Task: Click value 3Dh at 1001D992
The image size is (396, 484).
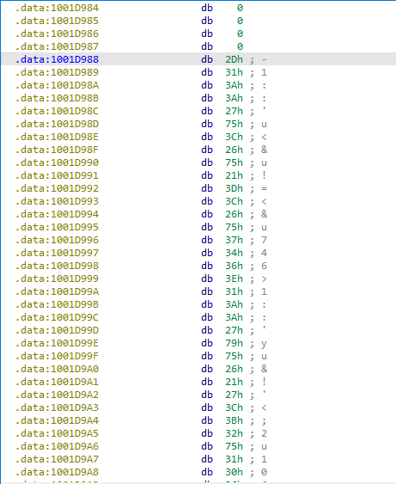Action: [234, 188]
